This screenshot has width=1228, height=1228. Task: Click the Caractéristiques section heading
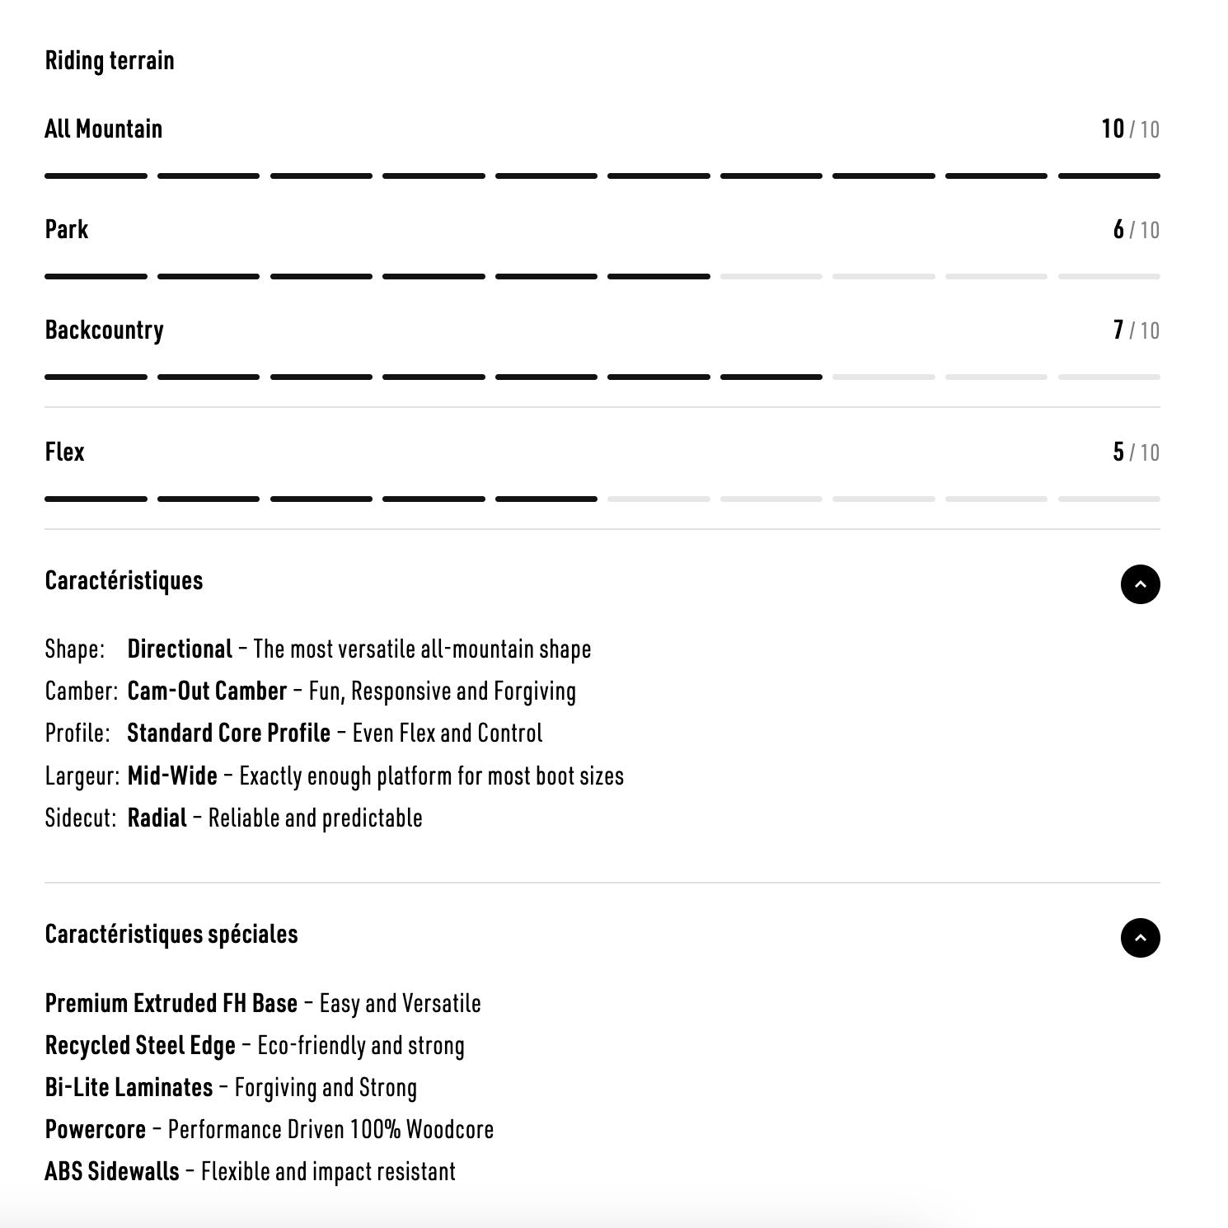tap(124, 581)
